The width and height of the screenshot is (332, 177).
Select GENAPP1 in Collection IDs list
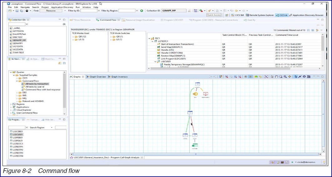pos(18,43)
